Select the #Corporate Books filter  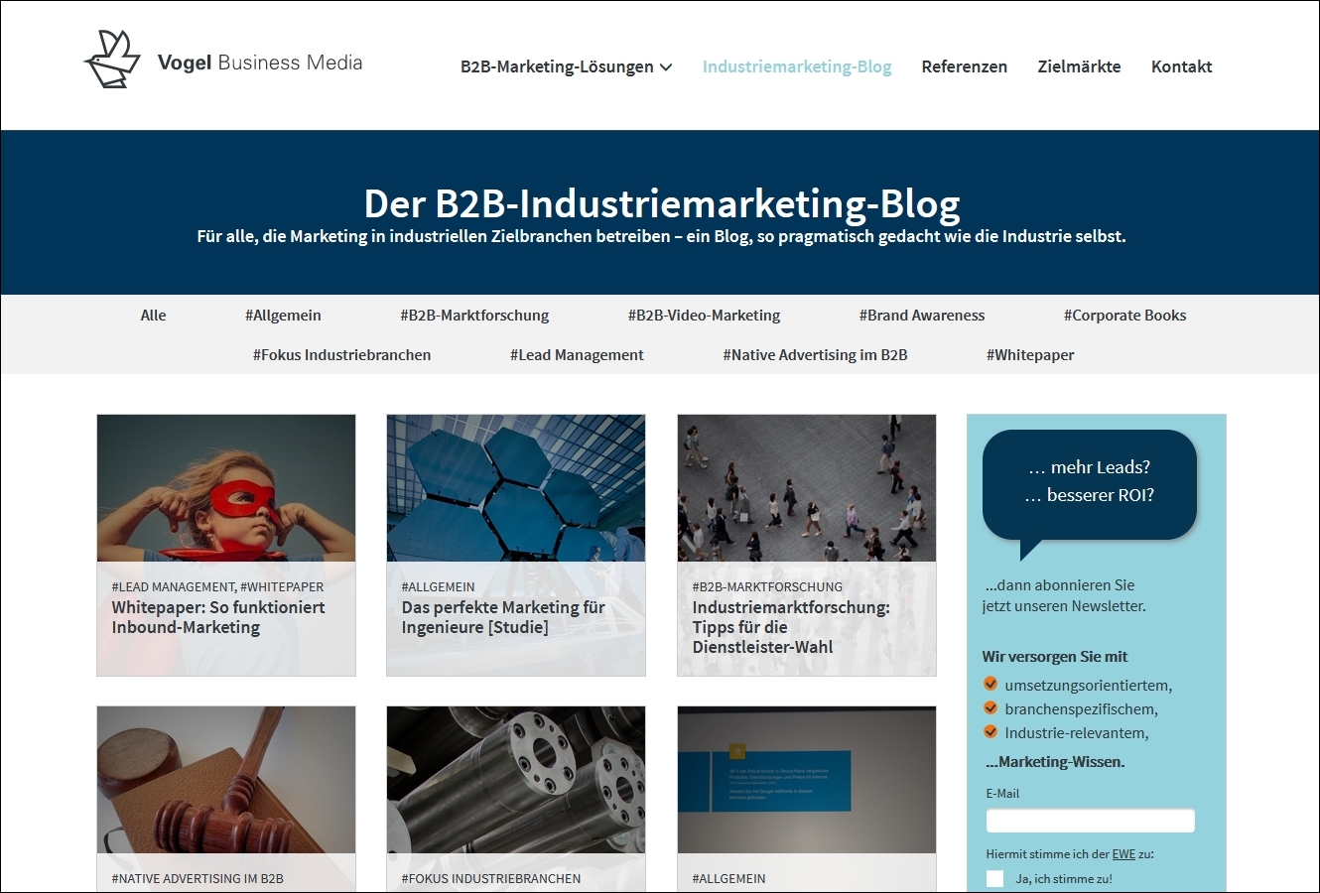point(1124,316)
